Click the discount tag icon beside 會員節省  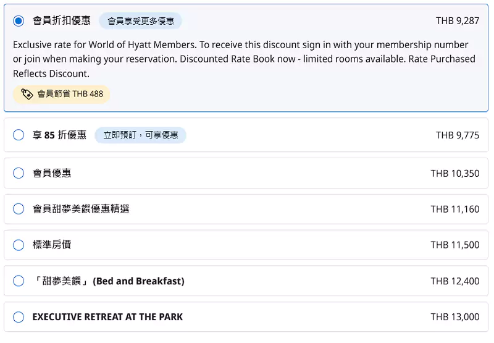[x=27, y=94]
